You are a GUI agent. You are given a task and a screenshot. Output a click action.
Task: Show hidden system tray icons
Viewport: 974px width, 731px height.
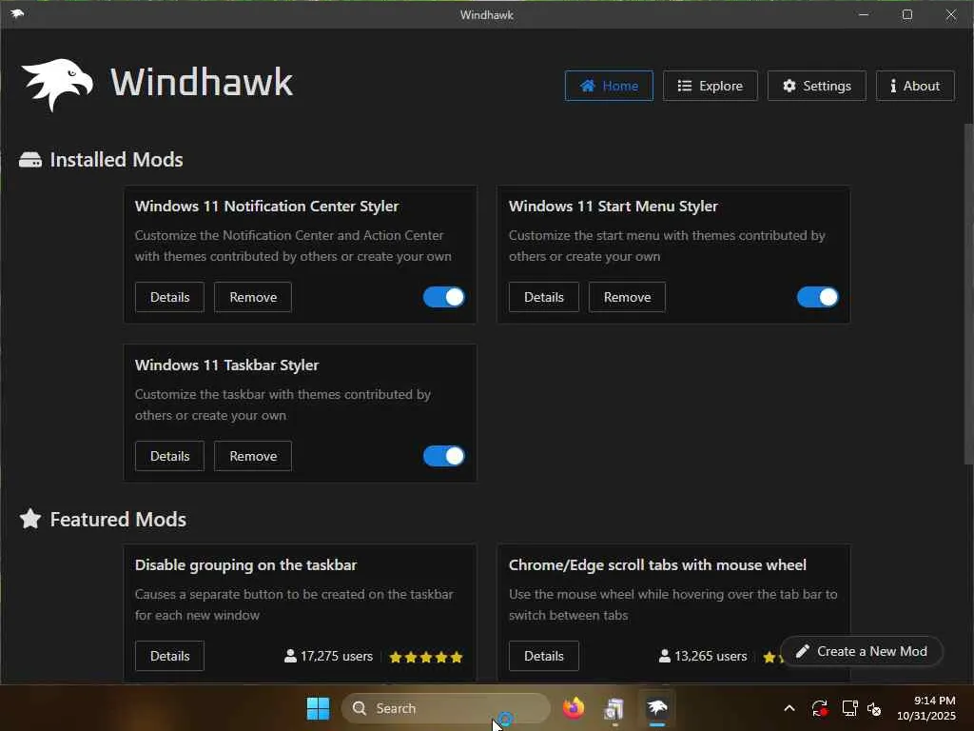pyautogui.click(x=789, y=708)
